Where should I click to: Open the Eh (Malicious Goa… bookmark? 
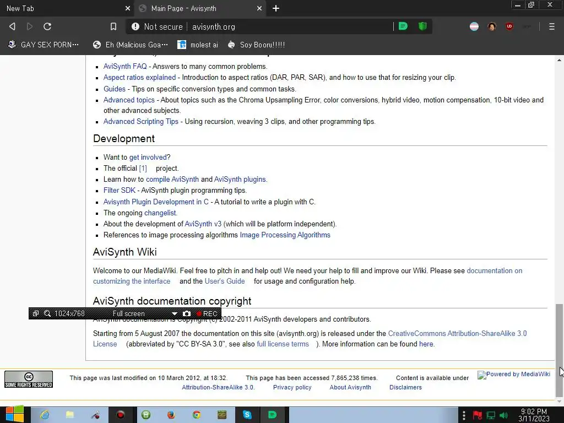click(130, 45)
